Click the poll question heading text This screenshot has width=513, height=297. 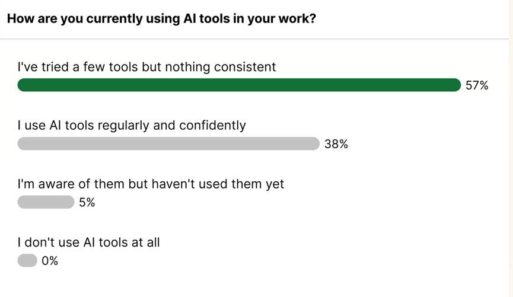click(161, 18)
